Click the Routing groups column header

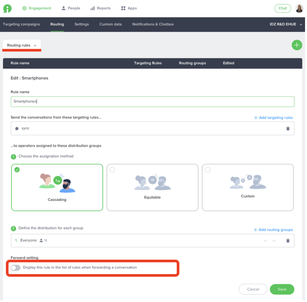tap(192, 63)
